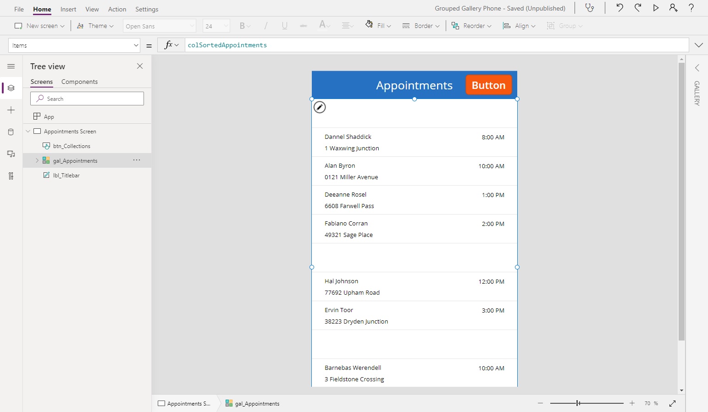
Task: Click the gallery edit pencil icon
Action: [x=320, y=107]
